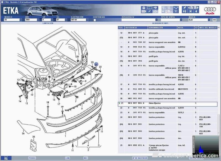The height and width of the screenshot is (161, 221).
Task: Open the Tipo de Venta dropdown
Action: [181, 20]
